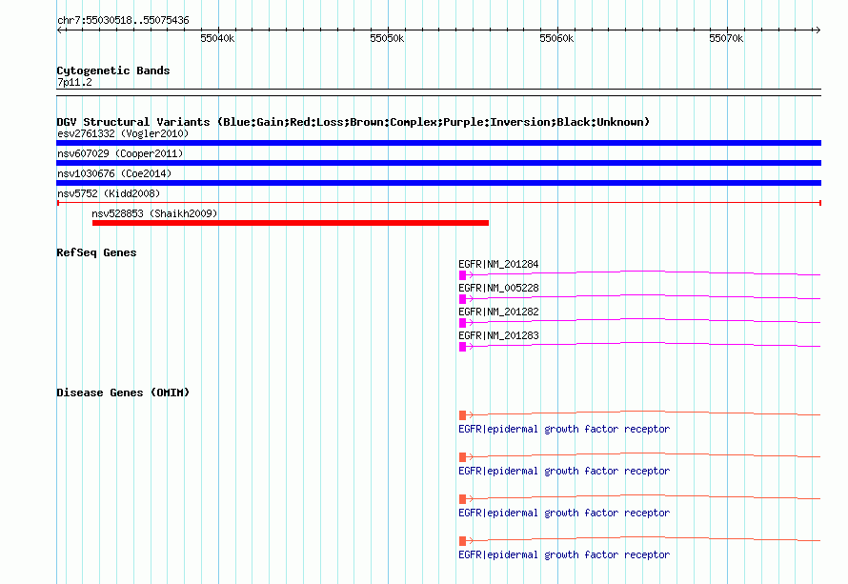Click the thin red line under nsv5752

(x=438, y=203)
